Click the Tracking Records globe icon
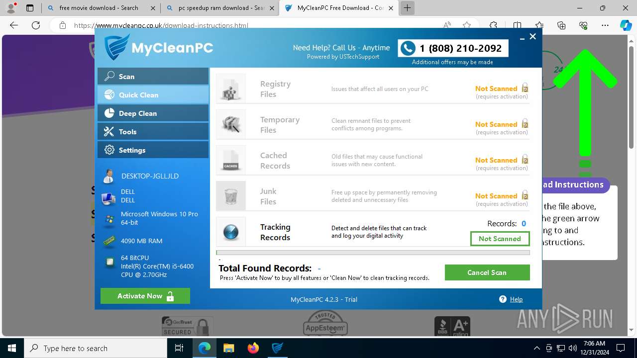The width and height of the screenshot is (637, 358). coord(231,232)
